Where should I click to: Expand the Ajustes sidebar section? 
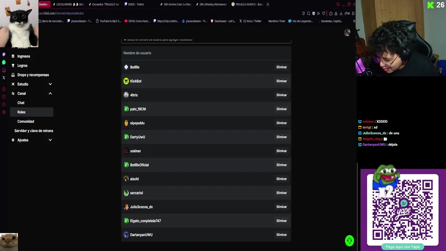pos(50,140)
